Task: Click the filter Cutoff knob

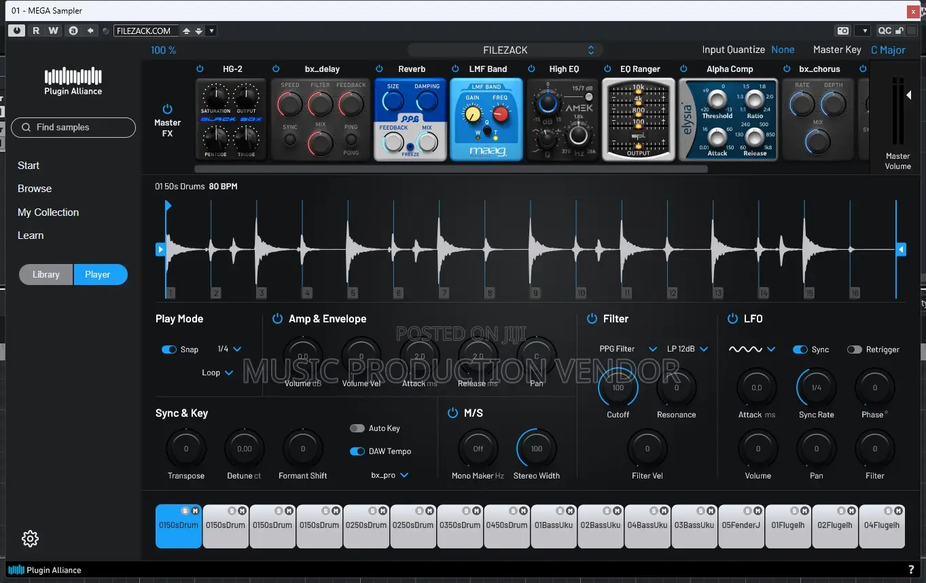Action: [x=618, y=388]
